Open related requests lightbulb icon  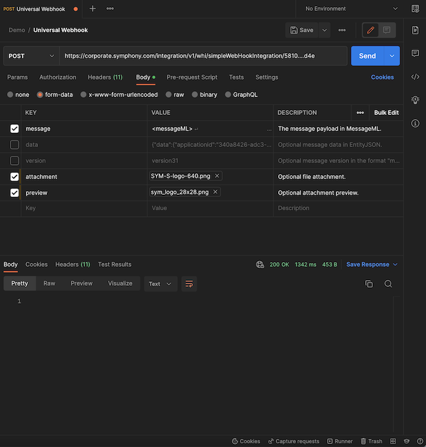point(415,100)
